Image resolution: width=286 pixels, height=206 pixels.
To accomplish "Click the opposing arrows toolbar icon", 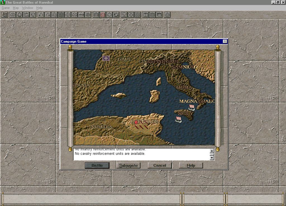I will point(75,15).
